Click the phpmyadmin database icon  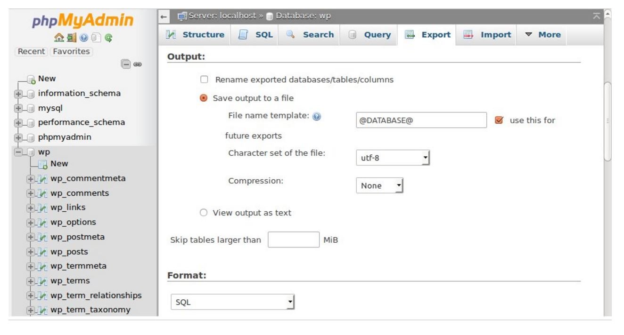pos(31,137)
